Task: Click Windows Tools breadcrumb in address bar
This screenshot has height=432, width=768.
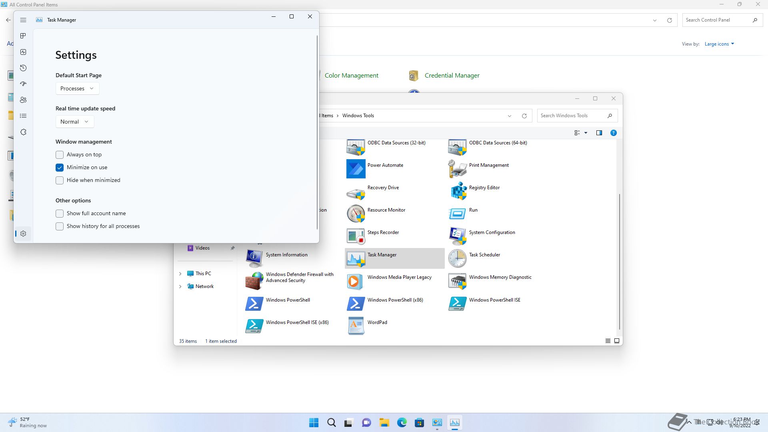Action: point(358,116)
